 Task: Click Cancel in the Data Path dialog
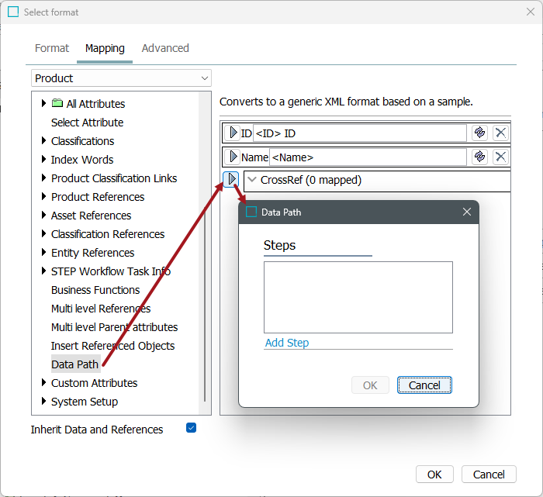tap(424, 385)
